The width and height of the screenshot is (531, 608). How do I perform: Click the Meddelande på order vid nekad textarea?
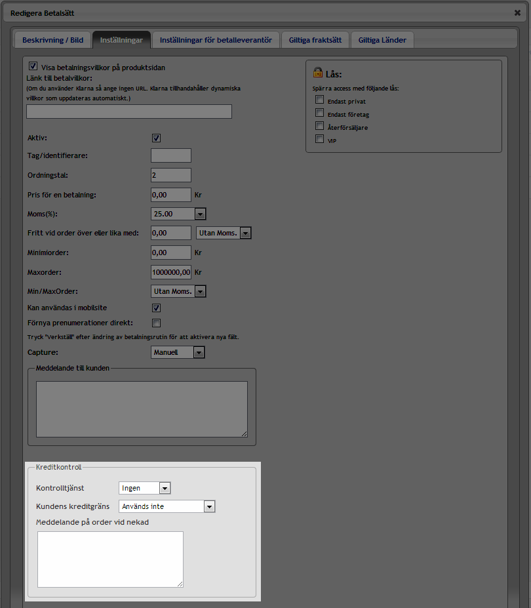pyautogui.click(x=111, y=559)
